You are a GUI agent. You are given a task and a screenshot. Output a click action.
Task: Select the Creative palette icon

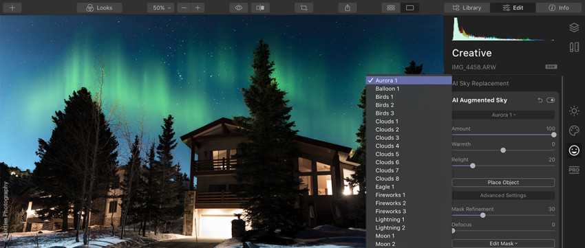pos(574,131)
